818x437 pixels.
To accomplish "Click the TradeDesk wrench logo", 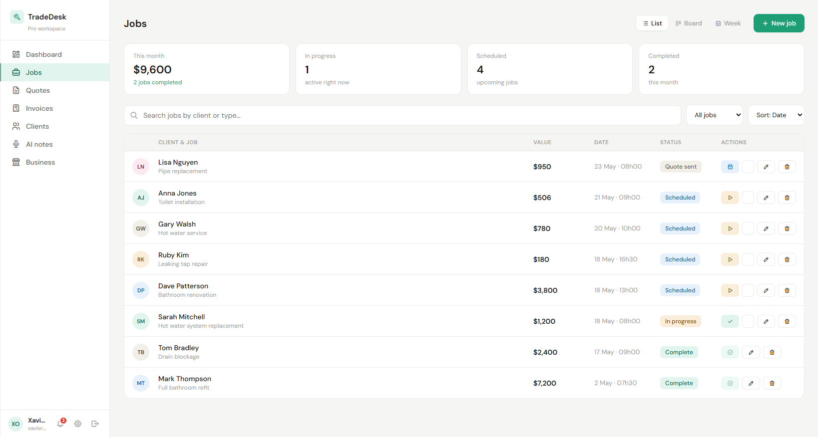I will coord(16,17).
